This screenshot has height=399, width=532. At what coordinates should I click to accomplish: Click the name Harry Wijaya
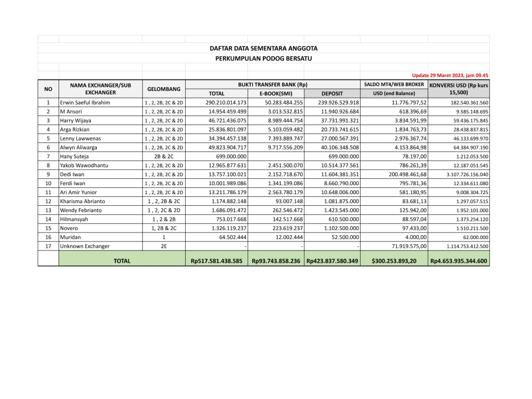click(x=76, y=120)
